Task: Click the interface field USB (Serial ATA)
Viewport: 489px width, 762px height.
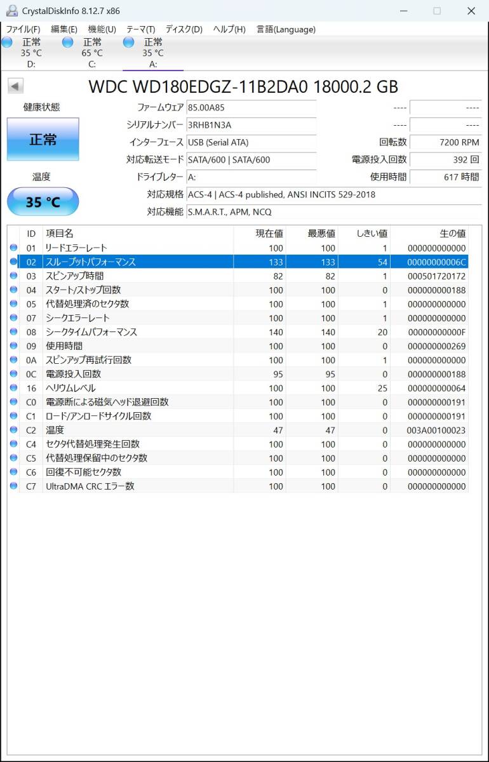Action: [251, 142]
